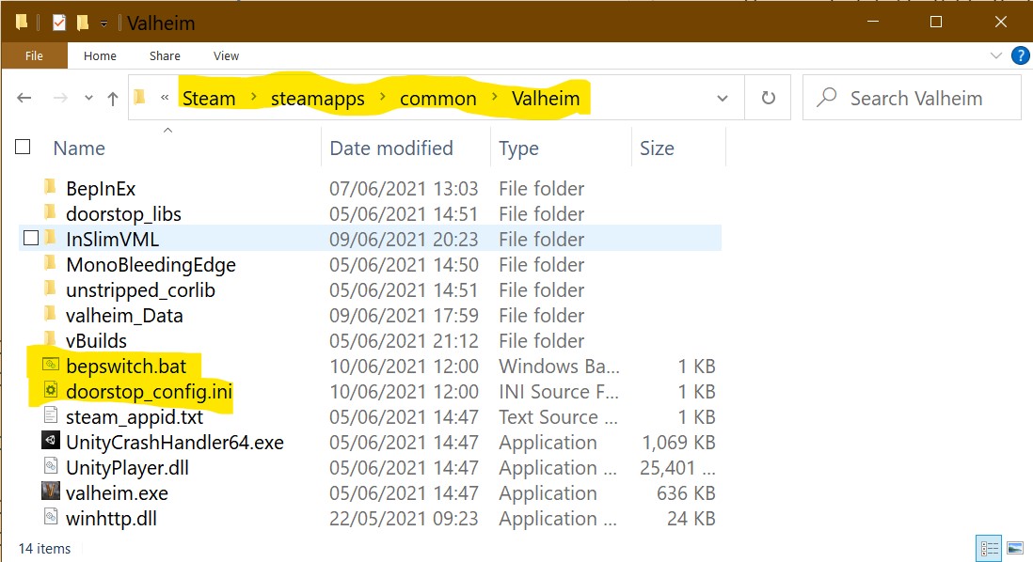Click the Search Valheim search box
The width and height of the screenshot is (1033, 562).
coord(912,98)
